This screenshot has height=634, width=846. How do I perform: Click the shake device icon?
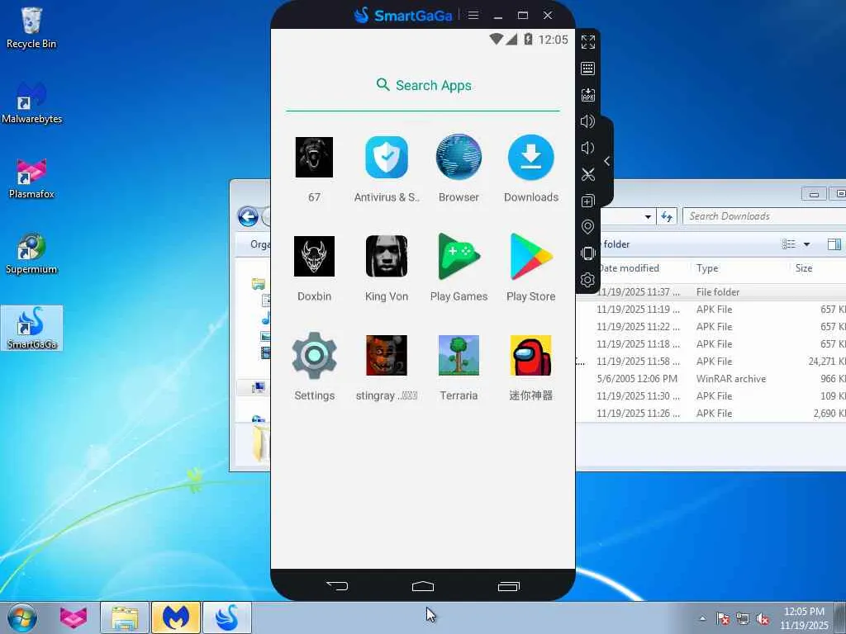[588, 253]
